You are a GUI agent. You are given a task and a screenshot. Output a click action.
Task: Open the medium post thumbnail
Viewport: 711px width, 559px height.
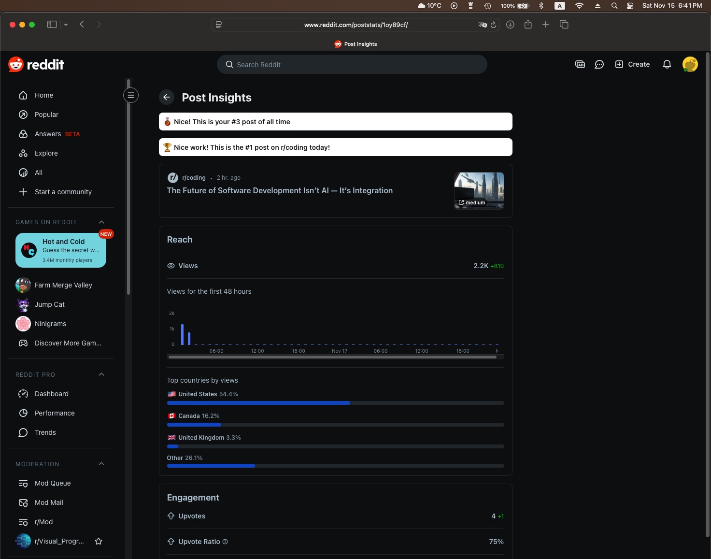tap(479, 190)
